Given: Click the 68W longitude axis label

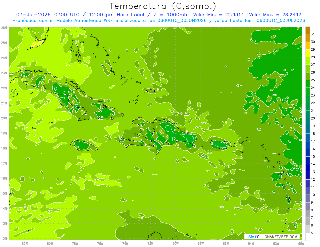Looking at the screenshot, I should pos(201,243).
